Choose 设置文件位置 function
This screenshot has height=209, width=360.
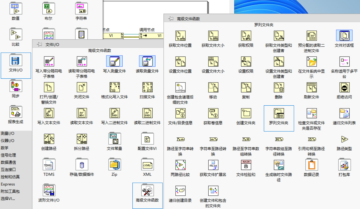click(x=180, y=62)
